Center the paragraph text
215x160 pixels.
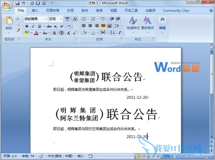pos(90,26)
